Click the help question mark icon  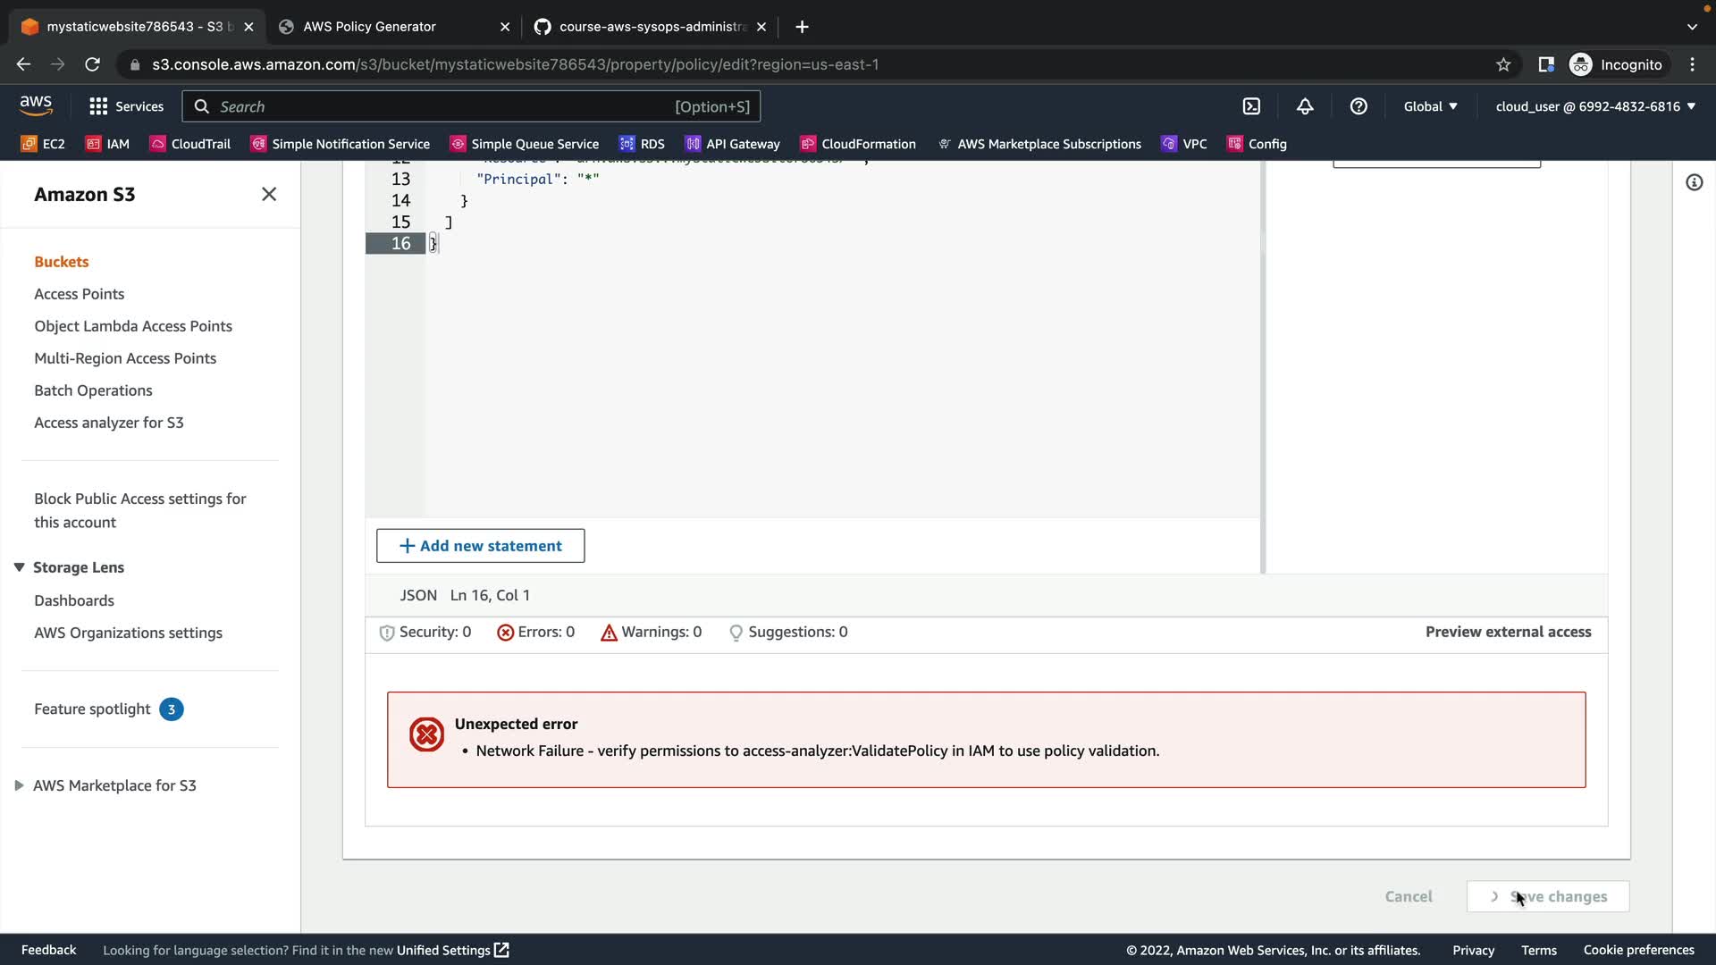coord(1358,106)
